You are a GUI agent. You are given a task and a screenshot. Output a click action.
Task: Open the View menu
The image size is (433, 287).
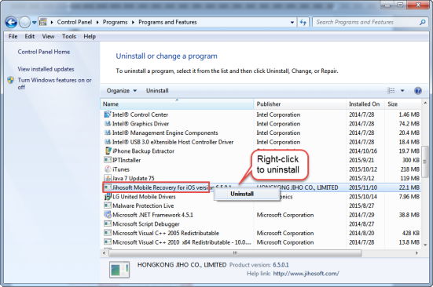click(x=48, y=36)
